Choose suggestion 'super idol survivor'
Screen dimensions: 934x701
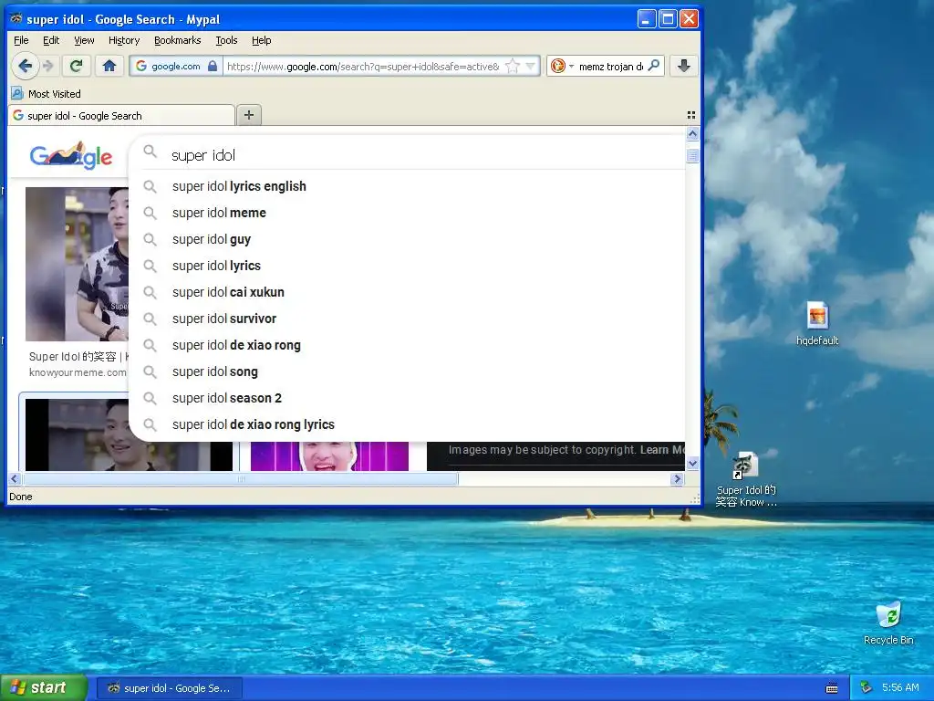[x=407, y=319]
